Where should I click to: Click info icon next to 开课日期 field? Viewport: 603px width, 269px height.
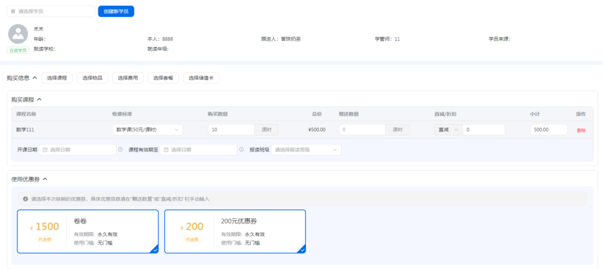121,150
